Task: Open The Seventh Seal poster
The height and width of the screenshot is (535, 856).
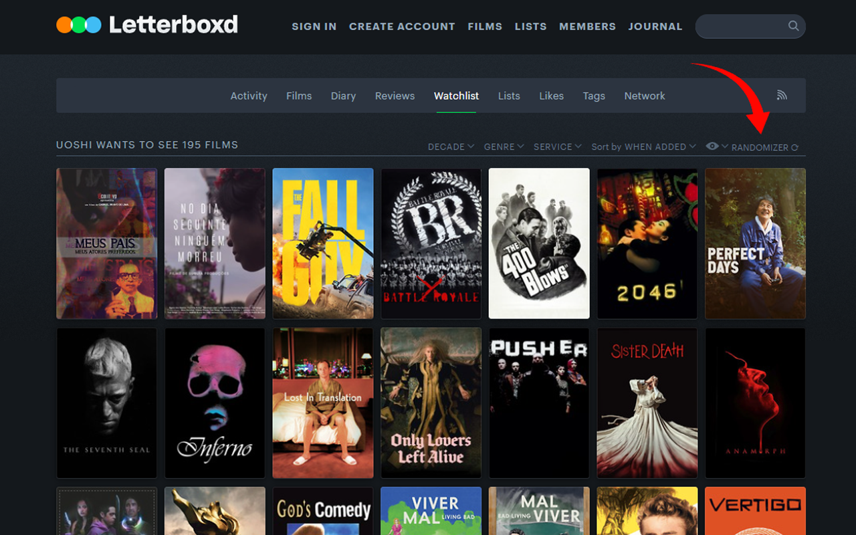Action: (107, 403)
